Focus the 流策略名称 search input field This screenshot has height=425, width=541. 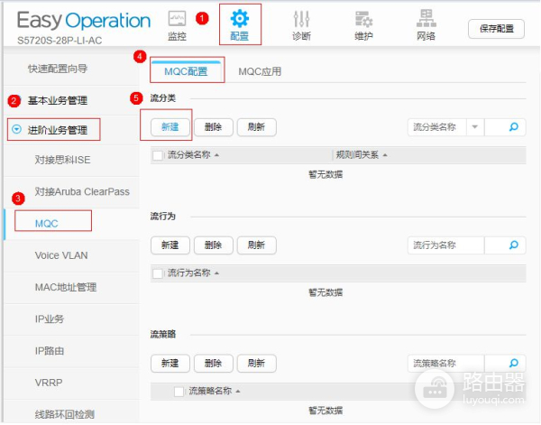(x=445, y=364)
